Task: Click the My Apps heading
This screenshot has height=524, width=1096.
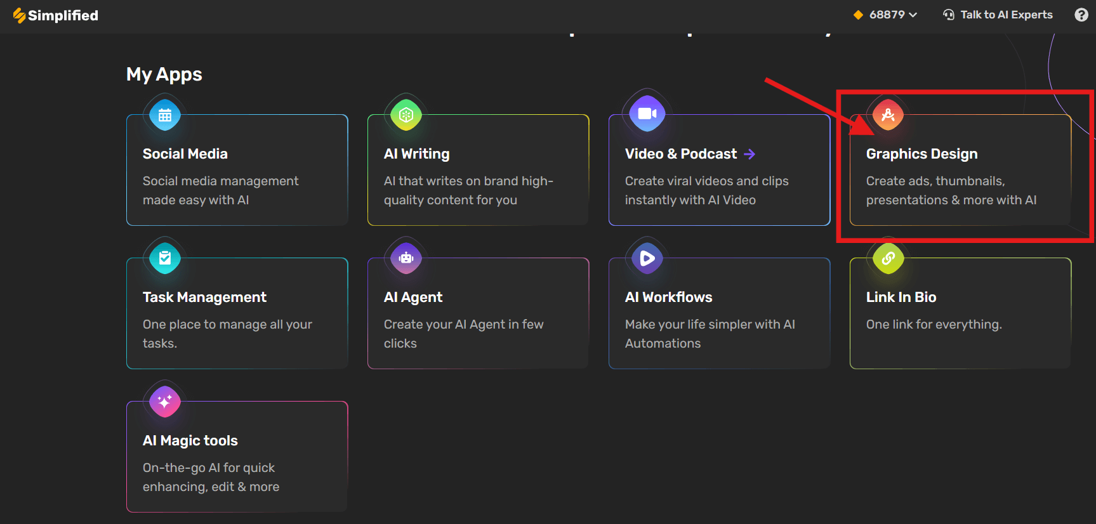Action: point(164,75)
